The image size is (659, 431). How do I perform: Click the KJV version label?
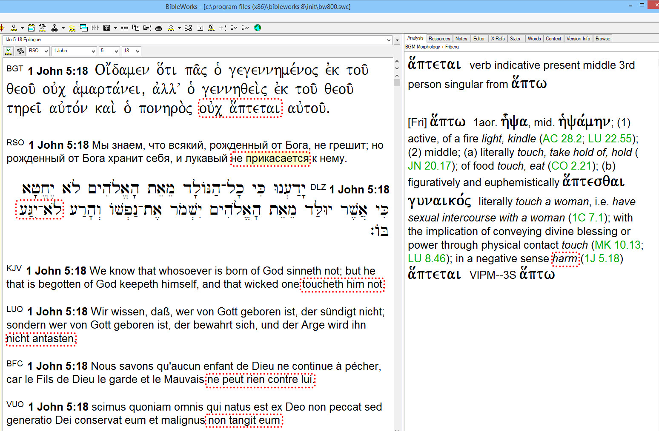point(14,268)
